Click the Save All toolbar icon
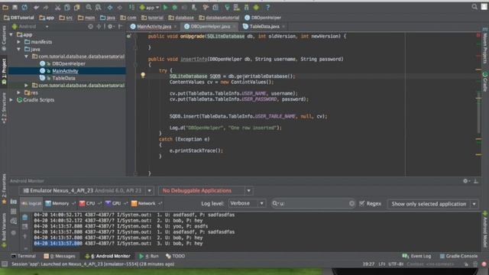The height and width of the screenshot is (275, 489). [x=15, y=7]
